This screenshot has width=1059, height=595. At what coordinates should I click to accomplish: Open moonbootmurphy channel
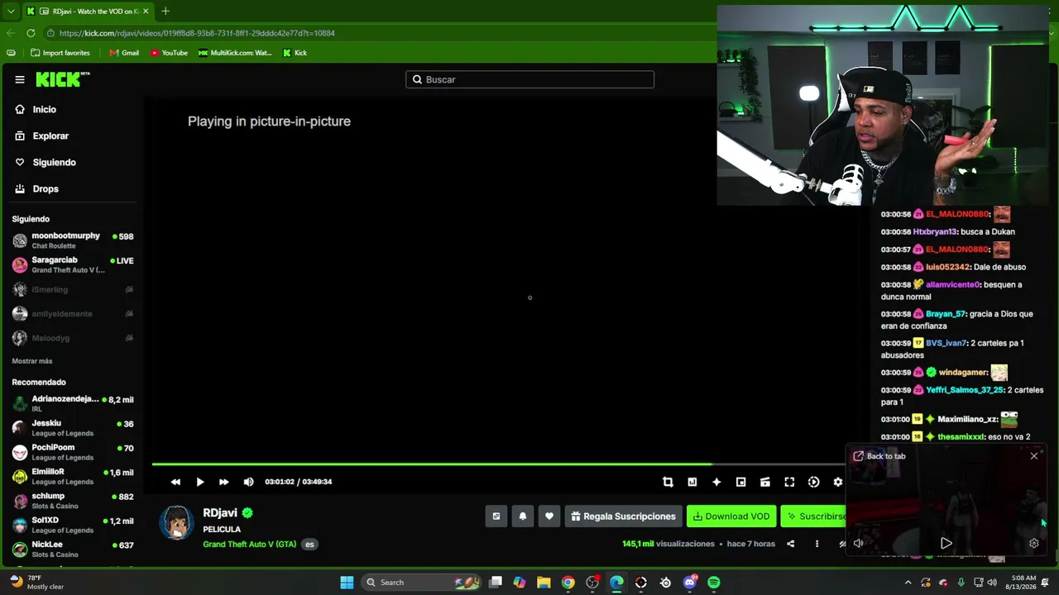pos(73,240)
